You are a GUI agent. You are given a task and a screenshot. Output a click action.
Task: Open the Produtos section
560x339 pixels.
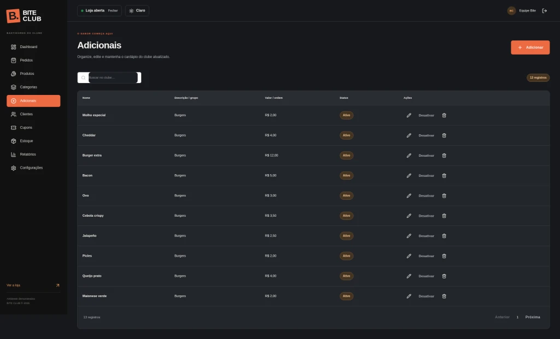[x=33, y=74]
